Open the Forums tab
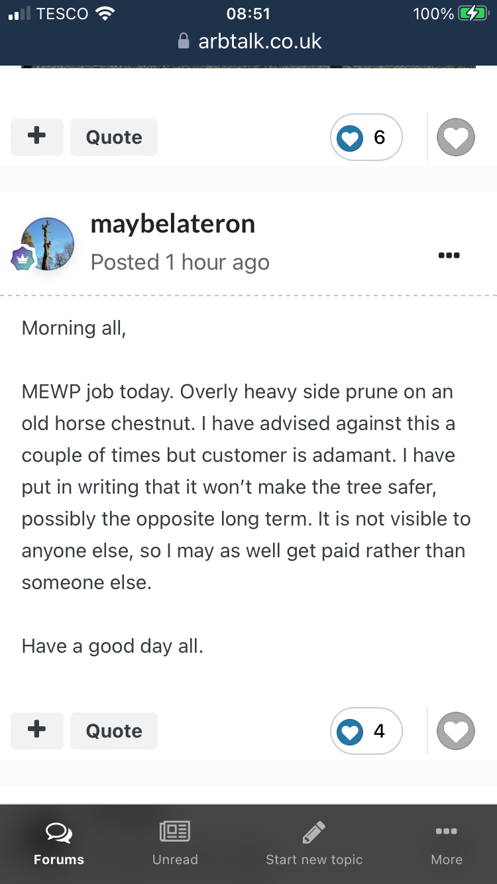The width and height of the screenshot is (497, 884). tap(59, 844)
